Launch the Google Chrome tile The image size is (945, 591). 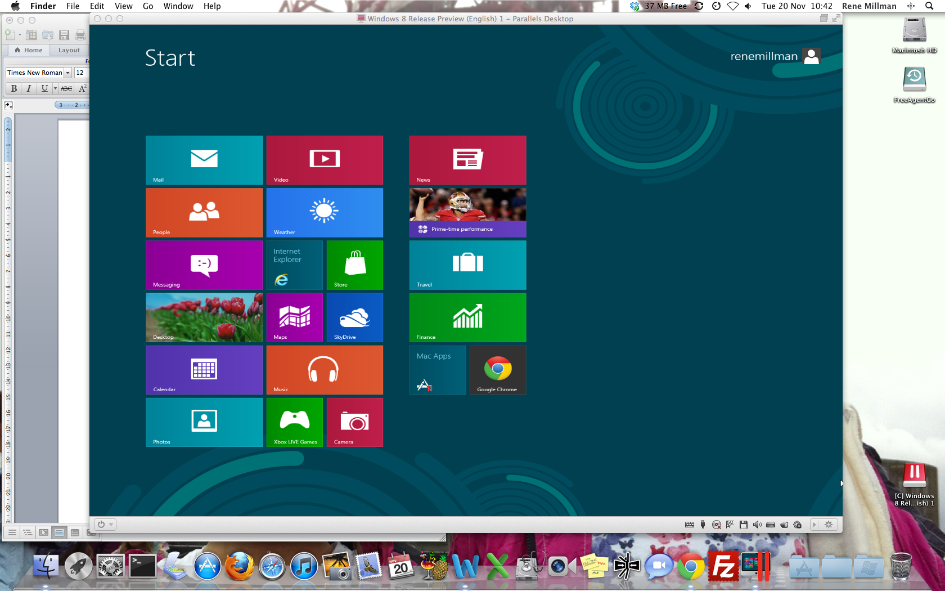coord(498,370)
